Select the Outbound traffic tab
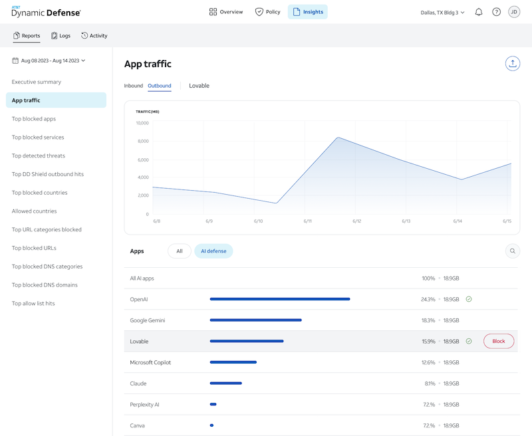The height and width of the screenshot is (436, 532). pos(160,86)
